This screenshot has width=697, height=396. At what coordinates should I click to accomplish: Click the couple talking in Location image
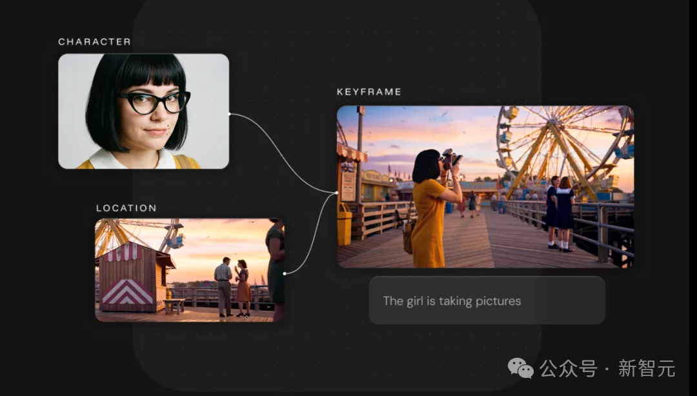point(234,286)
